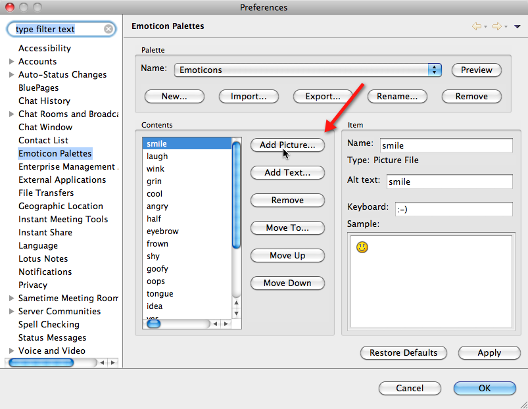This screenshot has width=528, height=409.
Task: Expand the Accounts tree node
Action: [x=11, y=61]
